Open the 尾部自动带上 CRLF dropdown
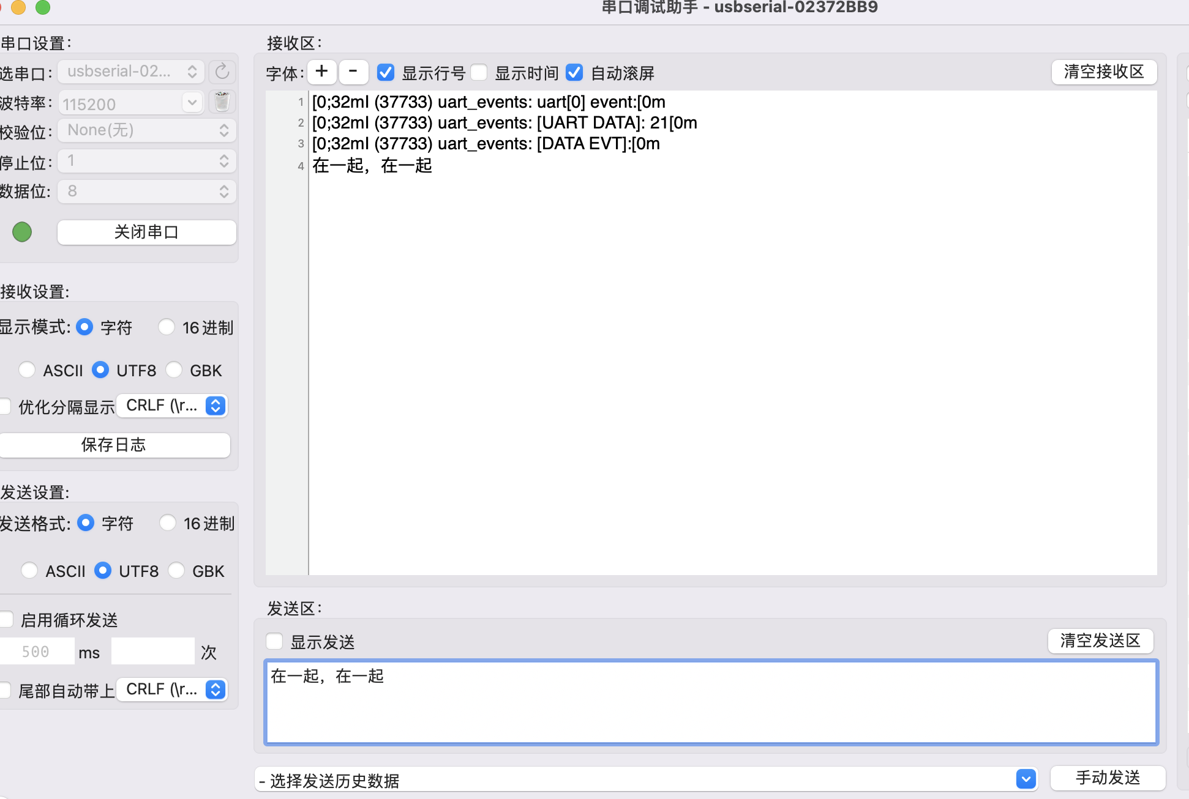Screen dimensions: 1189x799 [x=216, y=689]
